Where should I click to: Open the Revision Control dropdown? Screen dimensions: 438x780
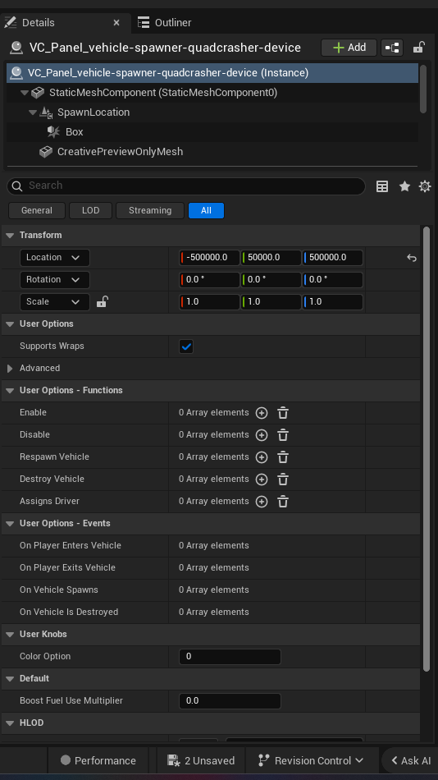point(311,760)
